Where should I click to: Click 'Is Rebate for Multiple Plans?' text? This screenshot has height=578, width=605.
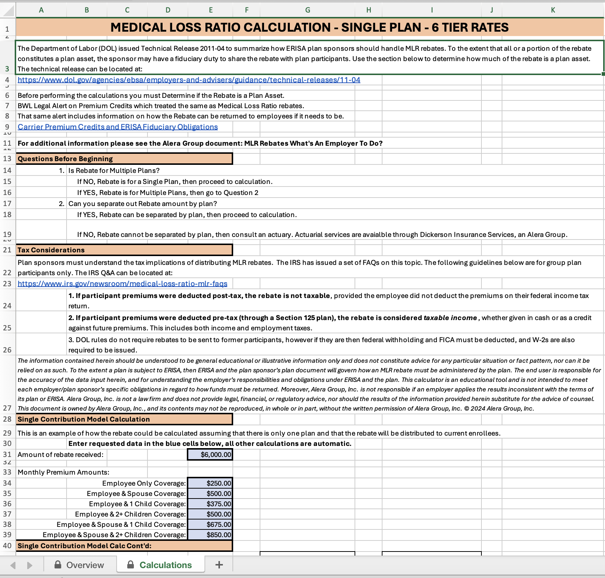[114, 170]
